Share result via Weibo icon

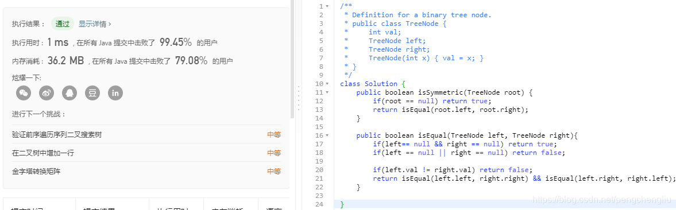click(47, 92)
